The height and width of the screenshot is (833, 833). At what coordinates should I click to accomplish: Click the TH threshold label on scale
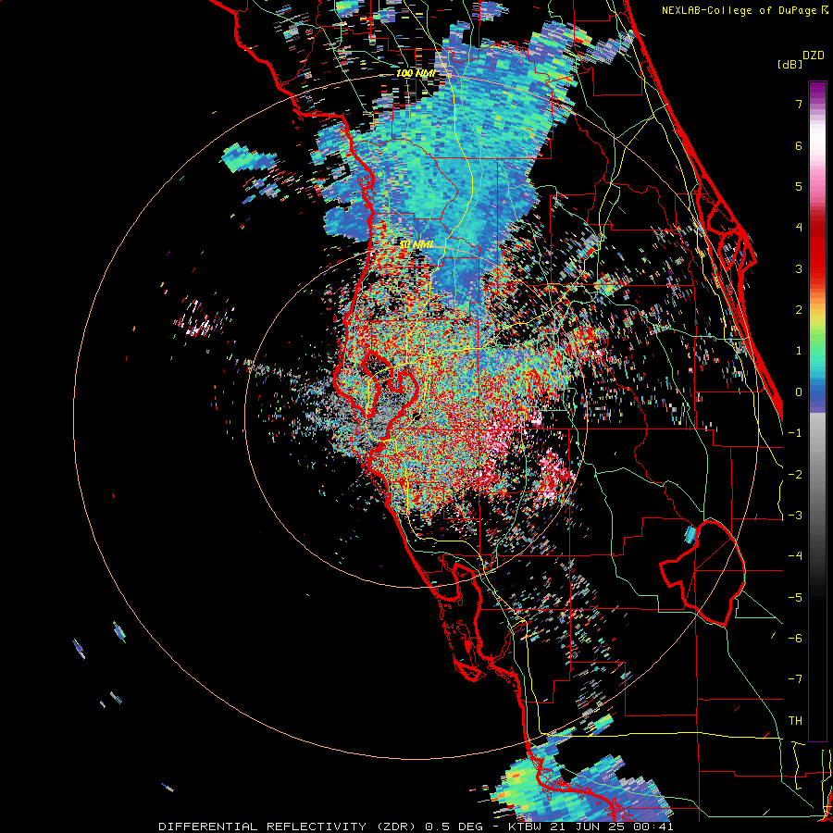[795, 721]
